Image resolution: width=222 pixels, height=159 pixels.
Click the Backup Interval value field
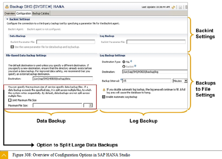(147, 81)
